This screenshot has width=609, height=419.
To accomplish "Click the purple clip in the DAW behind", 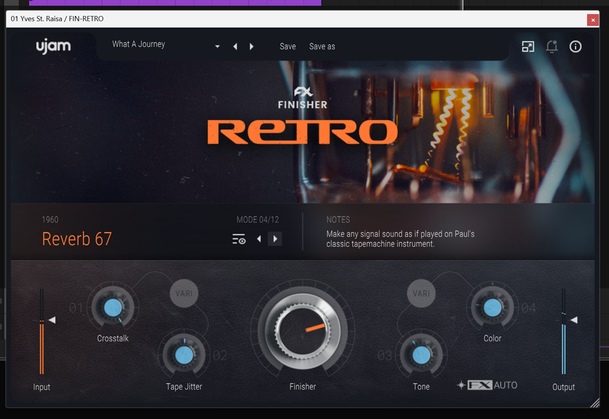I will point(175,2).
